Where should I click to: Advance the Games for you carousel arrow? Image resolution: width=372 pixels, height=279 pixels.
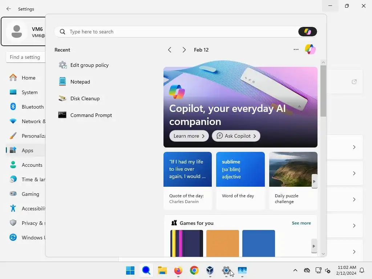[x=314, y=246]
